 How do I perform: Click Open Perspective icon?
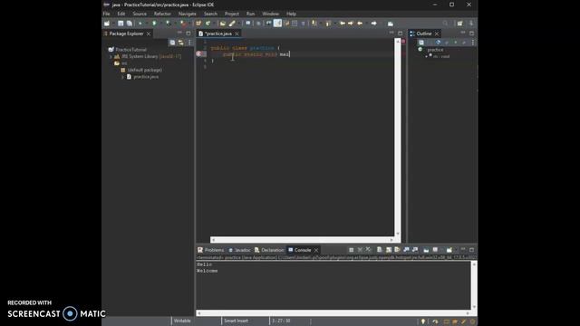tap(459, 24)
